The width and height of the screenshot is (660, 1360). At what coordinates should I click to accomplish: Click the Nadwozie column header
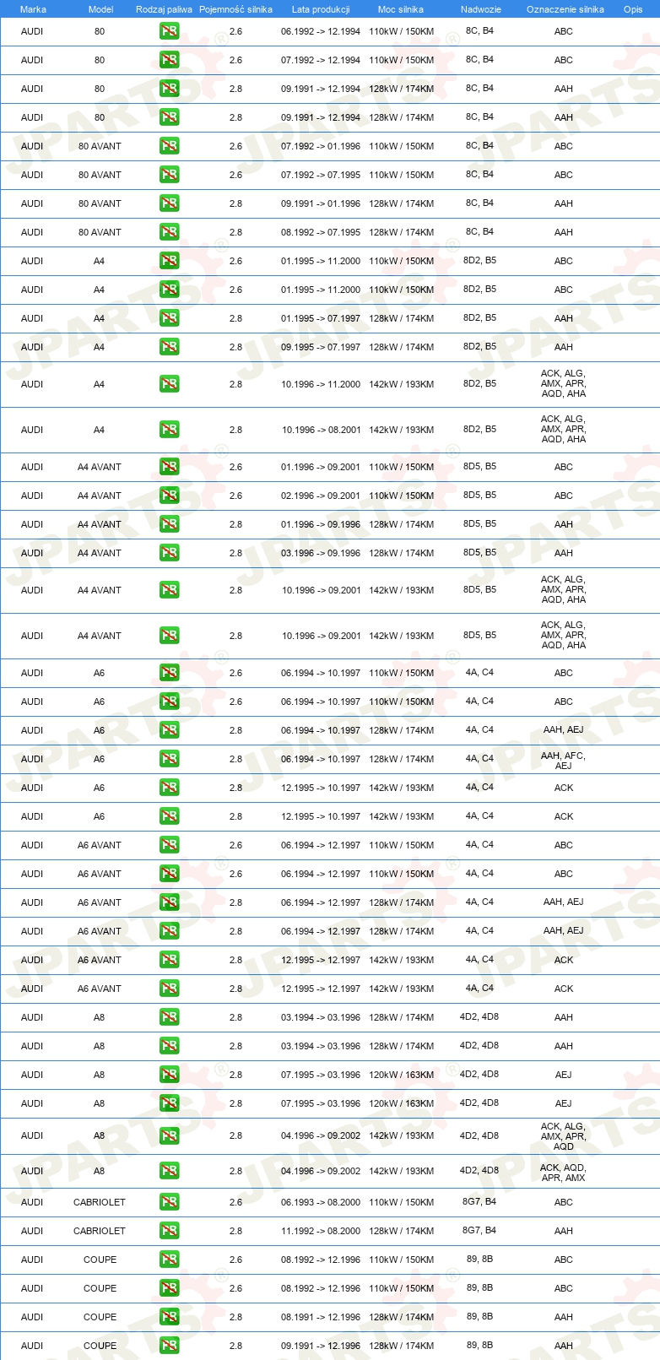point(481,9)
